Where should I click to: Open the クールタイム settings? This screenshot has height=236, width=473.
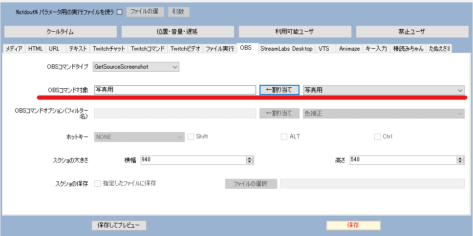60,32
